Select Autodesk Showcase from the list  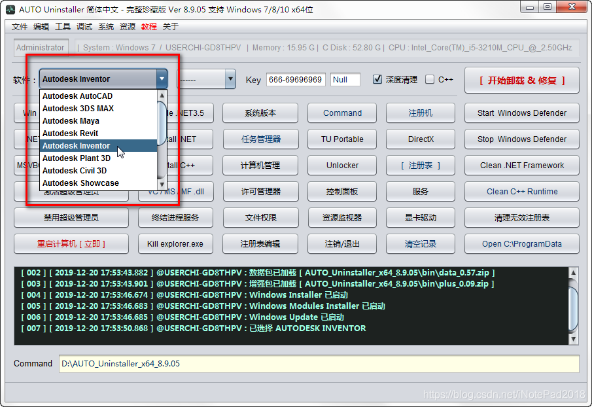tap(98, 183)
